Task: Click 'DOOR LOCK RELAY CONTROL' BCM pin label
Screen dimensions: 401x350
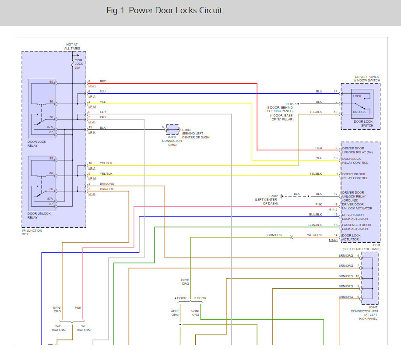Action: (x=355, y=161)
